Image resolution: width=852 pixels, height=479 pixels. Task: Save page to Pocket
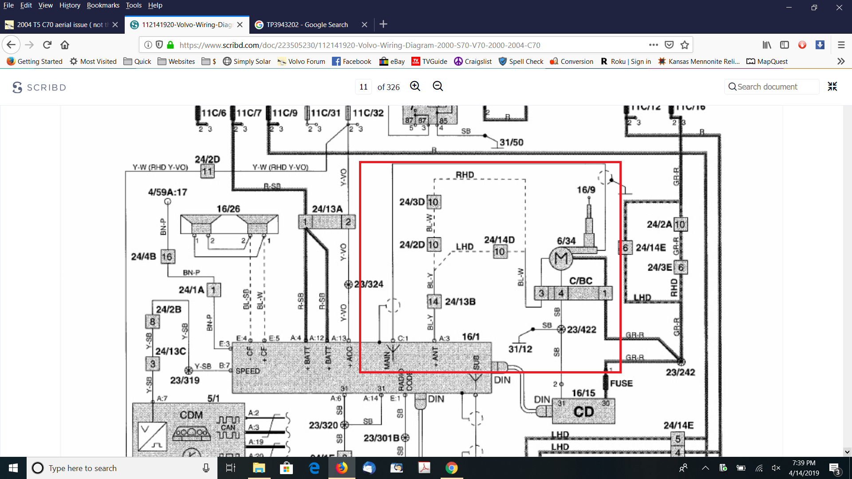(669, 45)
